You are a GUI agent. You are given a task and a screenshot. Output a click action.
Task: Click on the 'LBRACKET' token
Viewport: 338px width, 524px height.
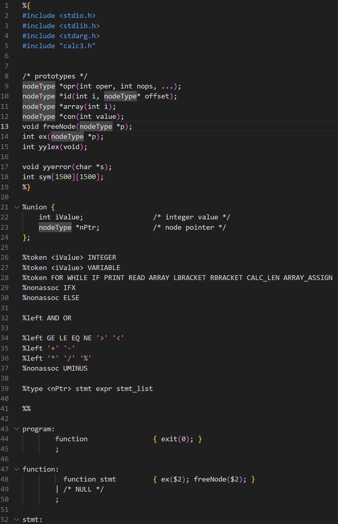(x=190, y=278)
